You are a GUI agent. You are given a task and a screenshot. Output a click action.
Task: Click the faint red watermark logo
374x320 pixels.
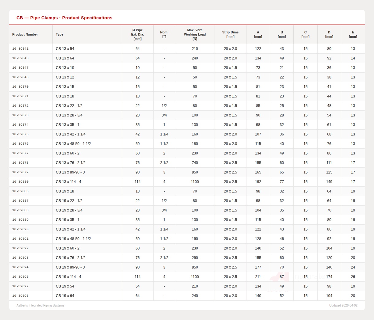(x=280, y=277)
